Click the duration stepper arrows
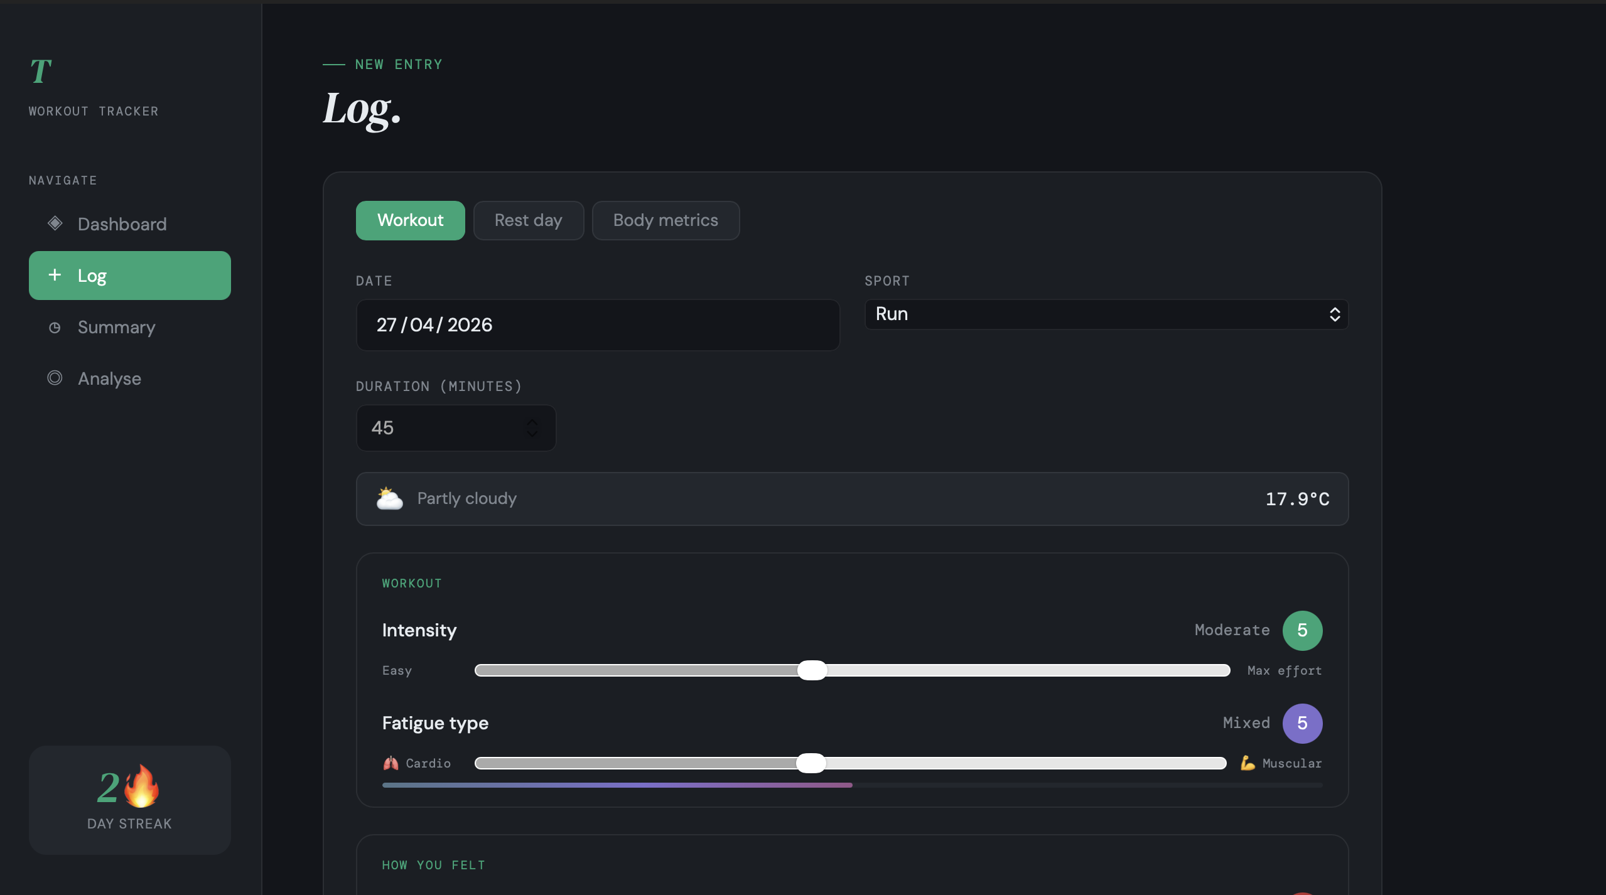This screenshot has width=1606, height=895. pos(532,428)
